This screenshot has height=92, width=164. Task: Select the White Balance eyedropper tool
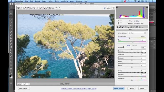pos(25,8)
